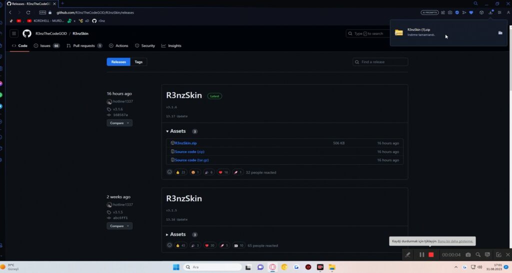Open the easy setup sliders icon
Image resolution: width=512 pixels, height=273 pixels.
tap(499, 12)
